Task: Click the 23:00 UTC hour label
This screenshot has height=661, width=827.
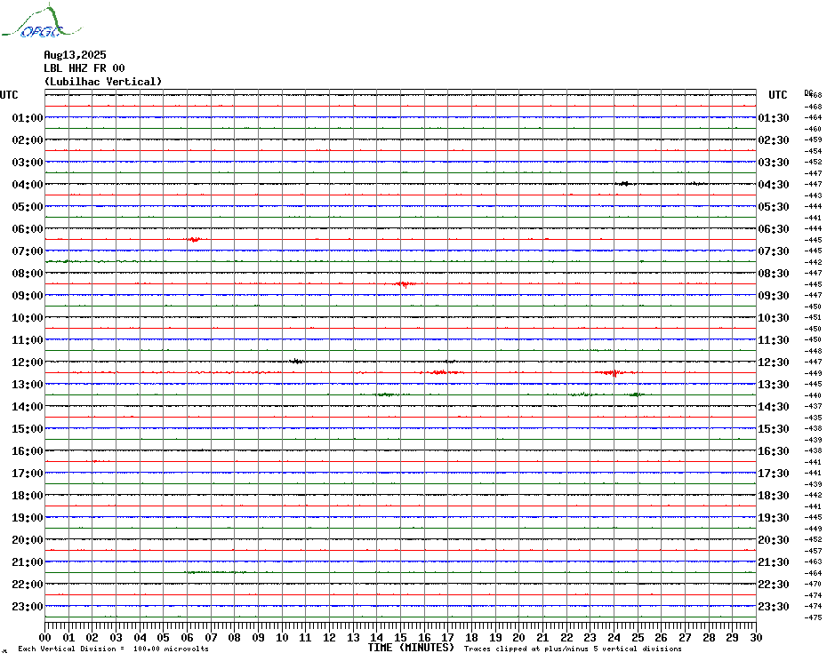Action: pyautogui.click(x=28, y=607)
